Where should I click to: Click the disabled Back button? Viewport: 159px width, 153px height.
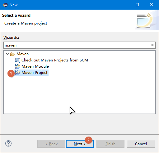(51, 144)
